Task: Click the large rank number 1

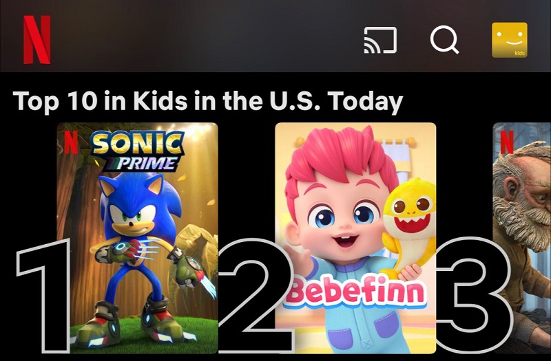Action: (43, 296)
